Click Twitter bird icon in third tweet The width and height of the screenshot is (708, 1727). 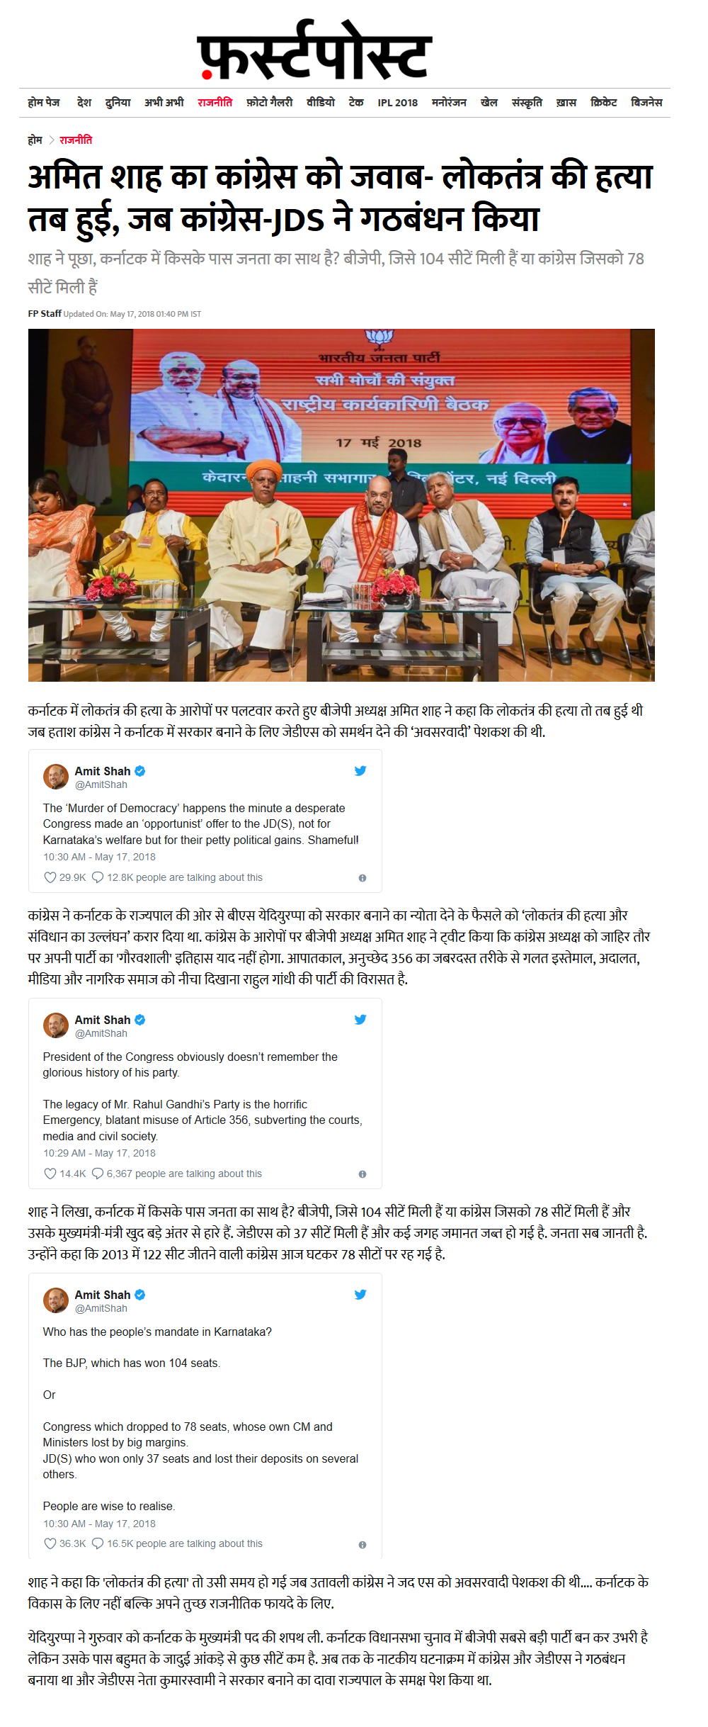coord(360,1294)
